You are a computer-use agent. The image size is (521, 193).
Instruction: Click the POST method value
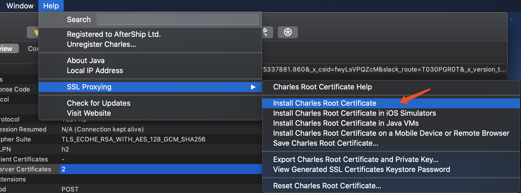70,189
